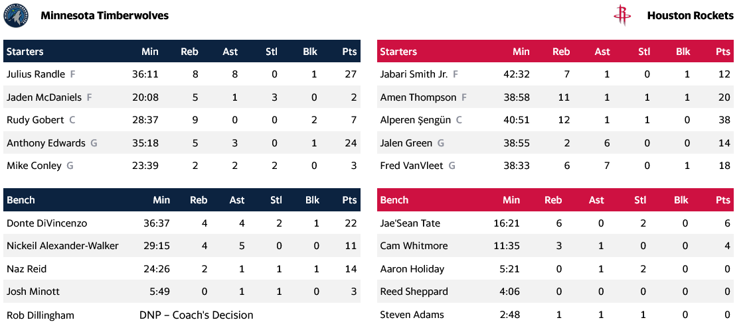Click Timberwolves starters Ast column header
749x326 pixels.
[x=230, y=52]
